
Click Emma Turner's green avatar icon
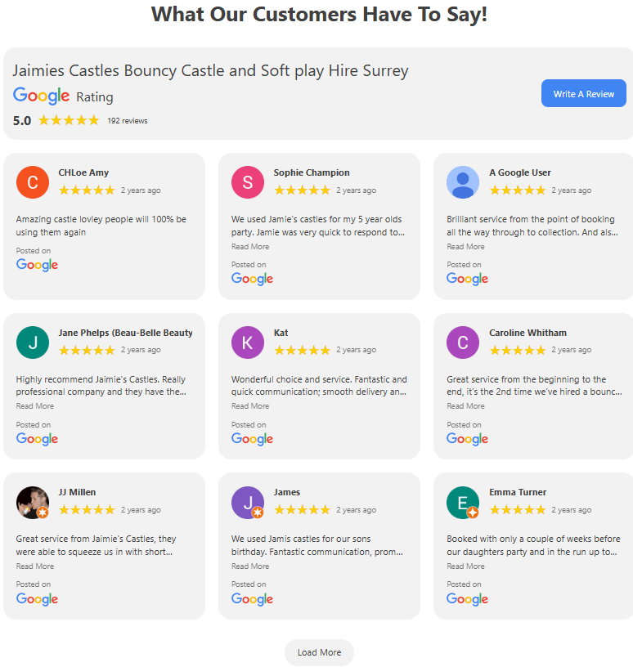click(462, 501)
